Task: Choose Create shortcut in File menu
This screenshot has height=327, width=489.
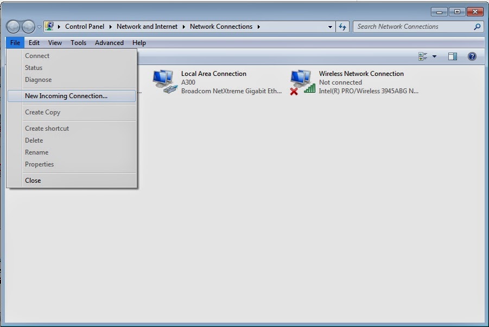Action: point(72,129)
